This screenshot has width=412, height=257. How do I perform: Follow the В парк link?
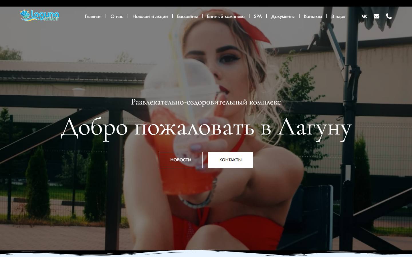[338, 17]
